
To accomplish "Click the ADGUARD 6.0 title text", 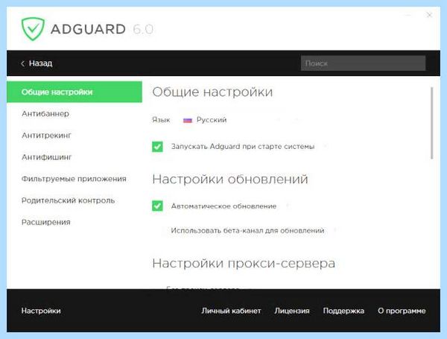I will pos(102,29).
